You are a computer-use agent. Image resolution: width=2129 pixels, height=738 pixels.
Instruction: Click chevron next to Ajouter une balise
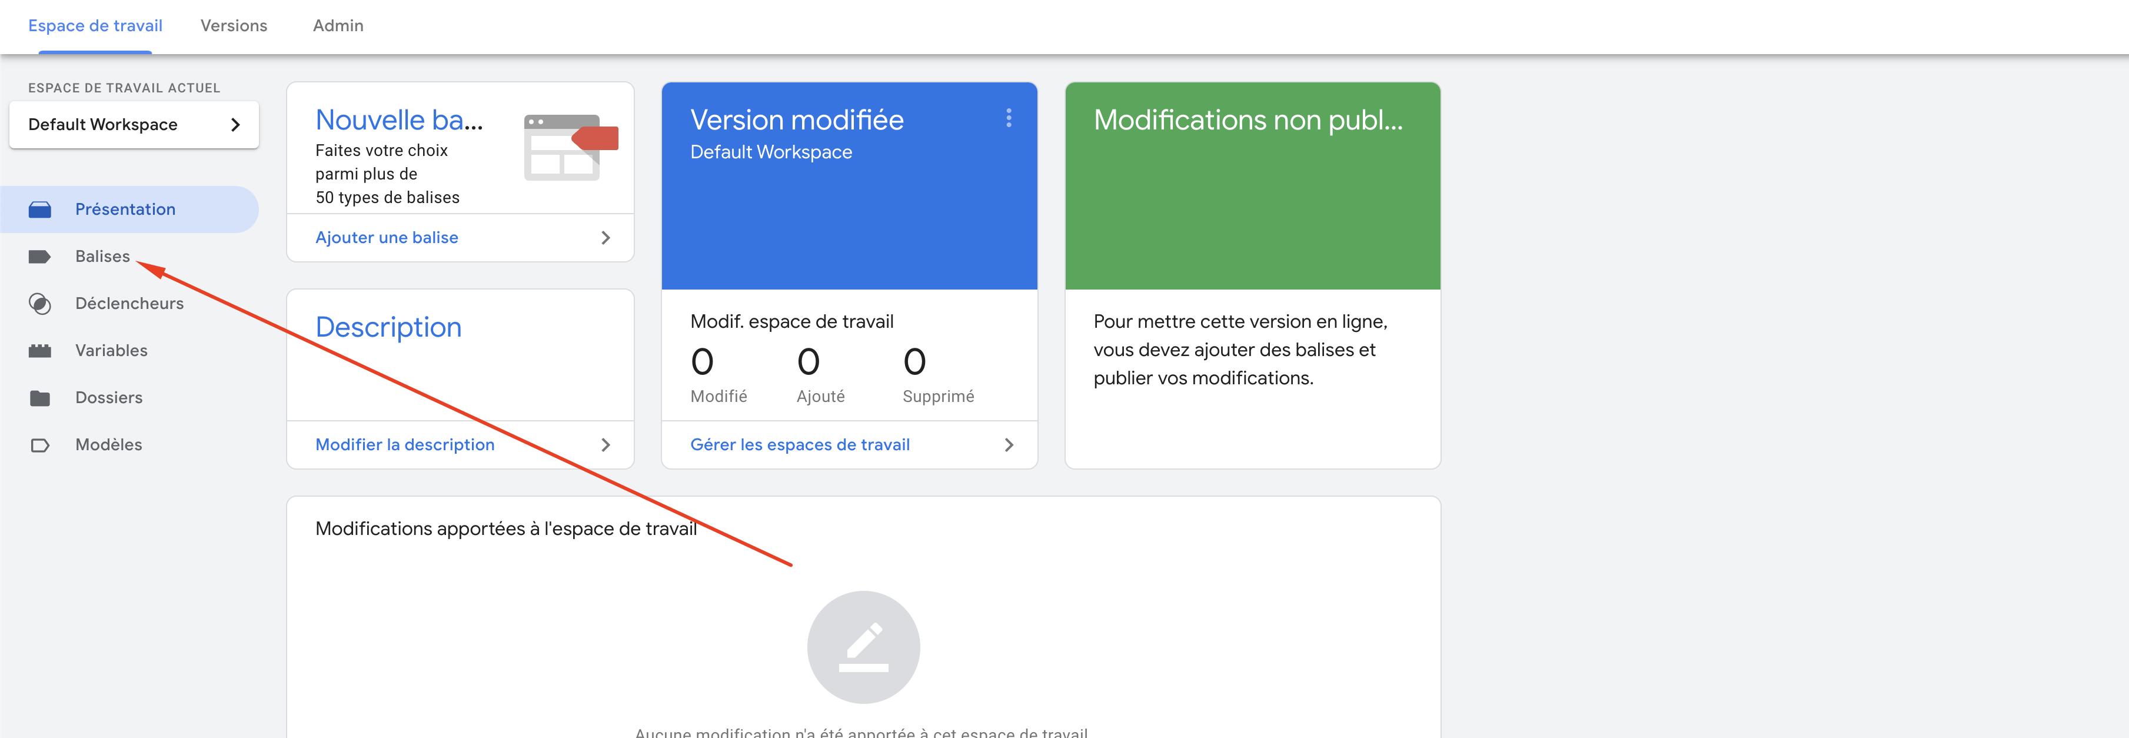click(x=606, y=238)
